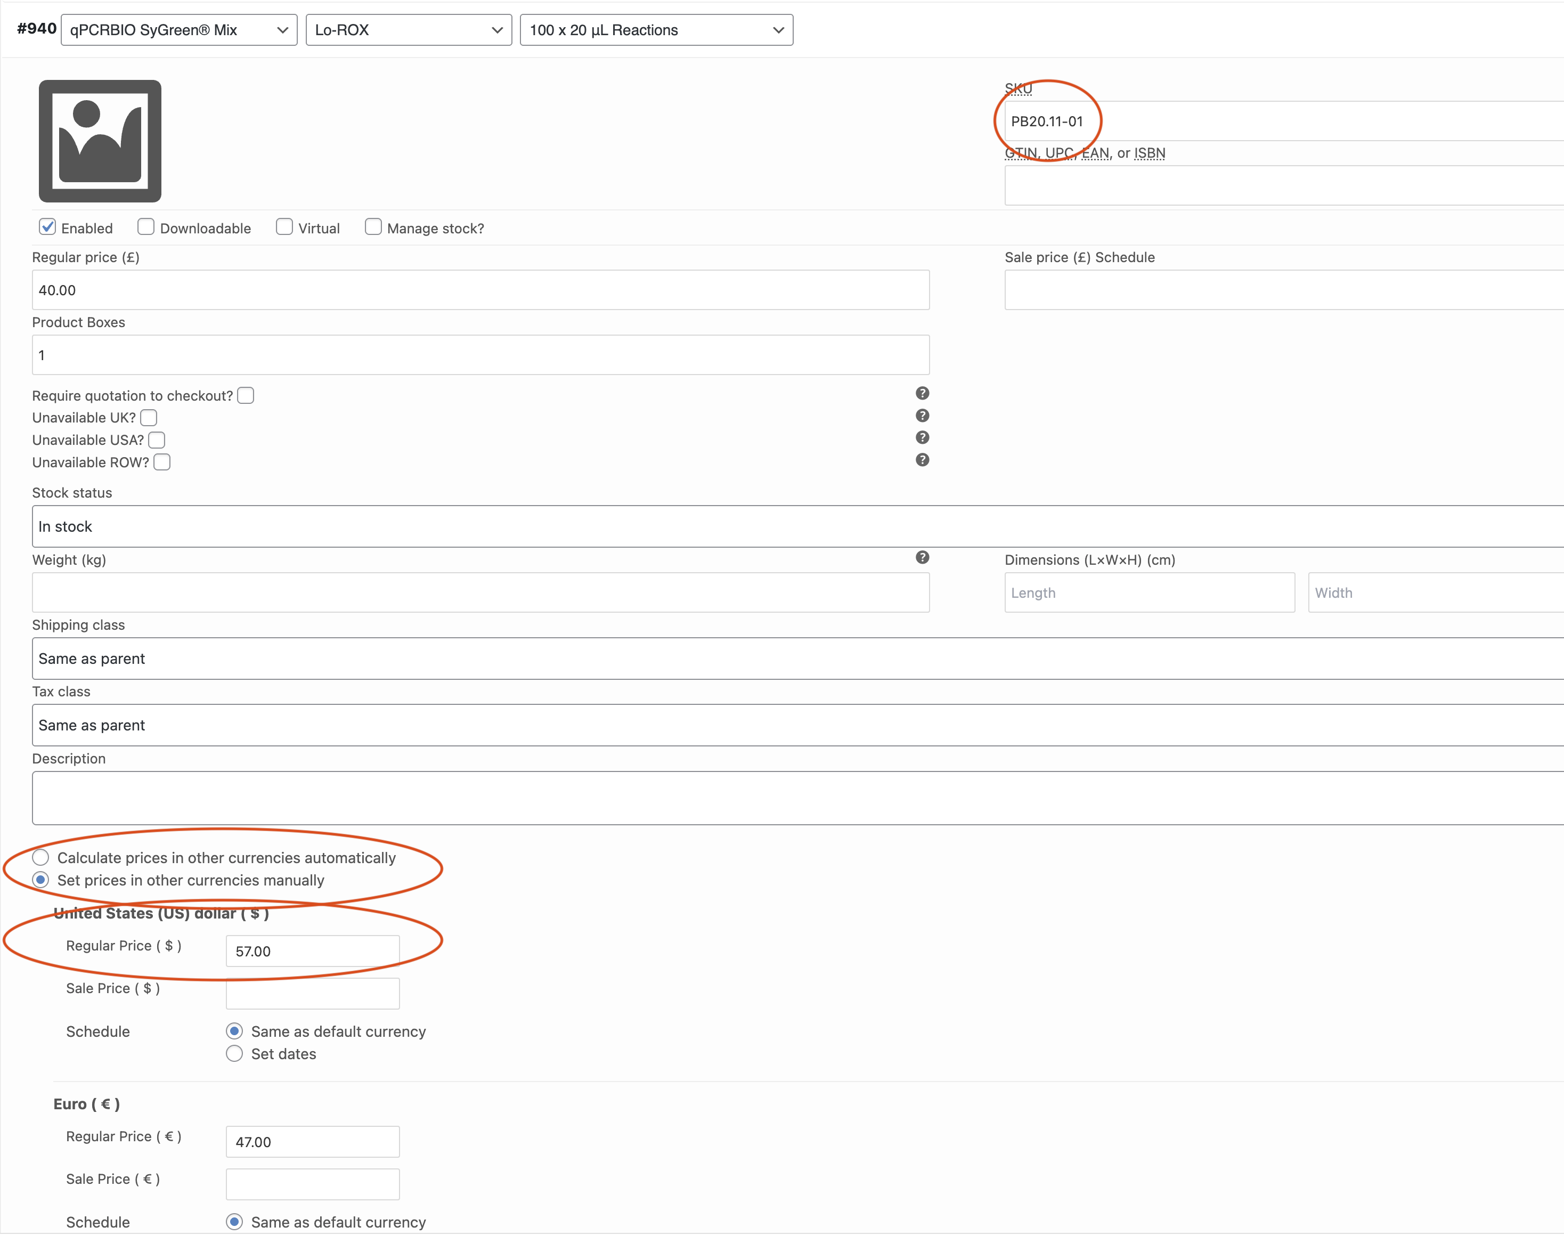This screenshot has width=1564, height=1235.
Task: Click the variation image placeholder icon
Action: click(x=100, y=141)
